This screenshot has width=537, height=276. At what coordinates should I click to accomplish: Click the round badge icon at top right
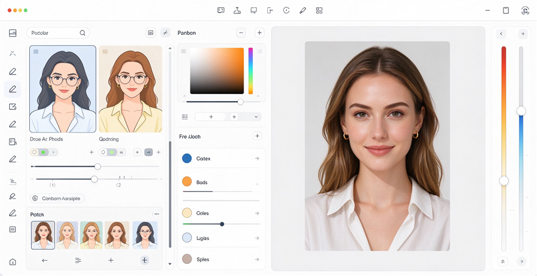tap(525, 10)
